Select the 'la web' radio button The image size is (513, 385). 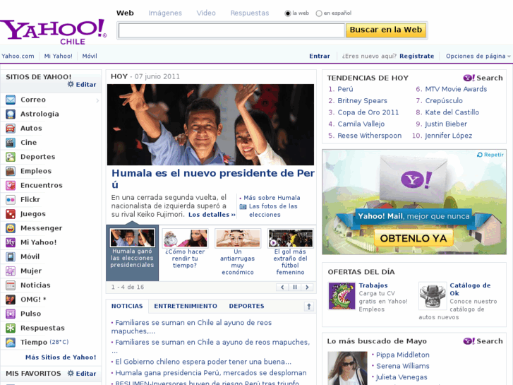click(x=288, y=13)
